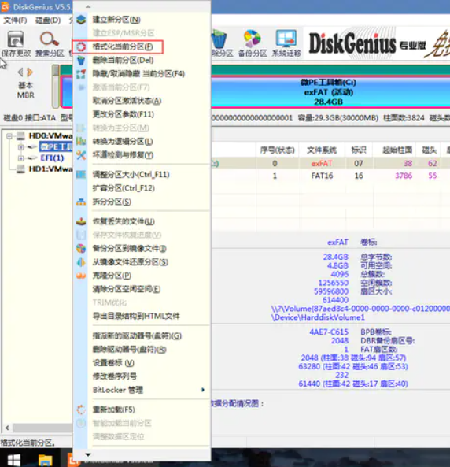Expand the EFI(1) partition node
The height and width of the screenshot is (467, 450).
[20, 158]
